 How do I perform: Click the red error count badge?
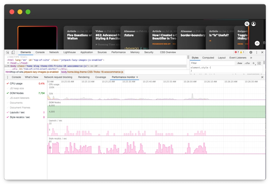click(x=237, y=52)
